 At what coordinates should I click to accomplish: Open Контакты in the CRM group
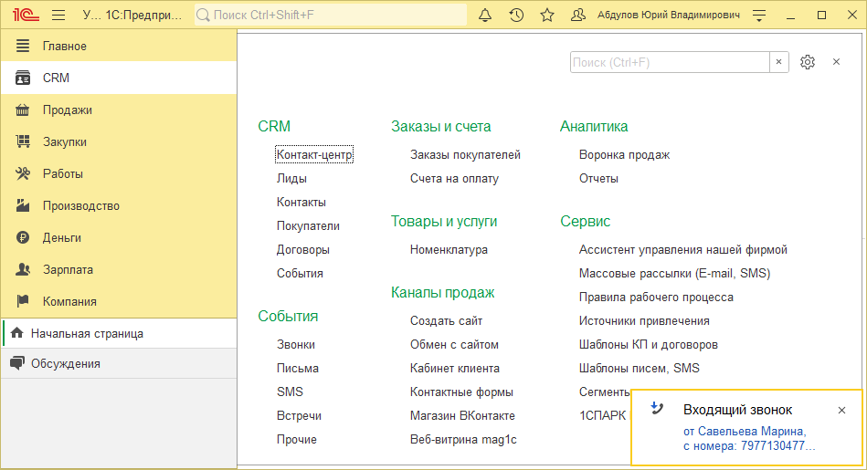click(301, 202)
